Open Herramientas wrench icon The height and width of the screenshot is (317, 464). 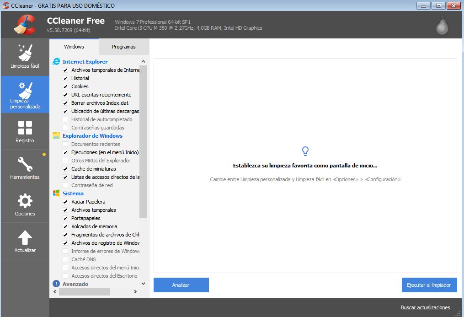(x=25, y=164)
